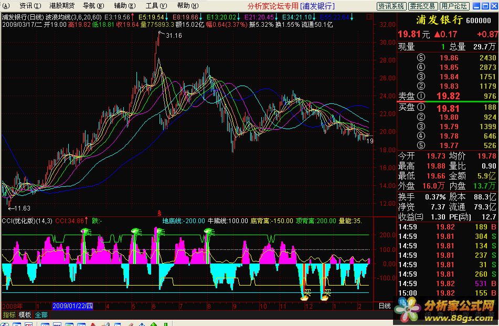Click the green E13:20.02 moving average label
Image resolution: width=499 pixels, height=326 pixels.
pos(221,17)
